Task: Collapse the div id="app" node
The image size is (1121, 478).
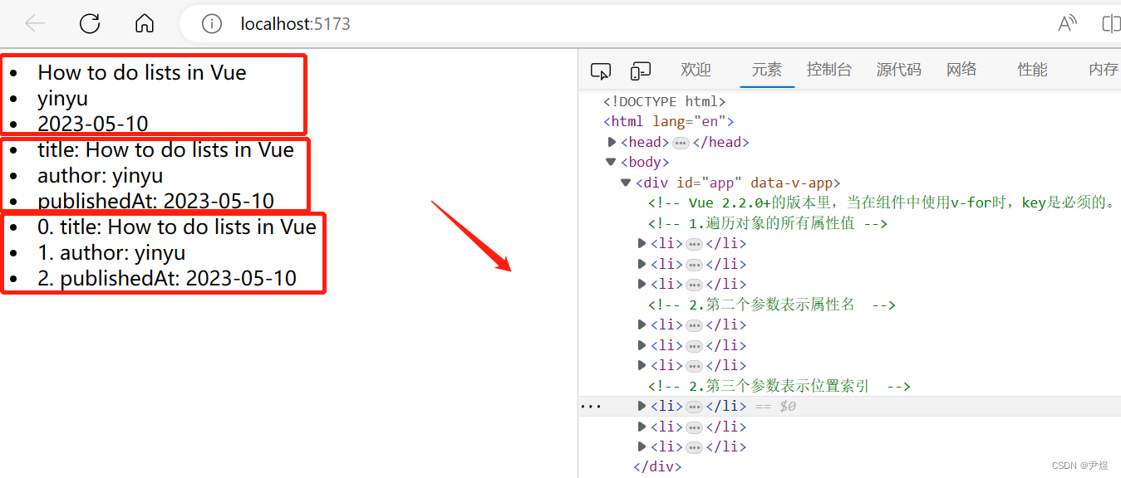Action: [627, 183]
